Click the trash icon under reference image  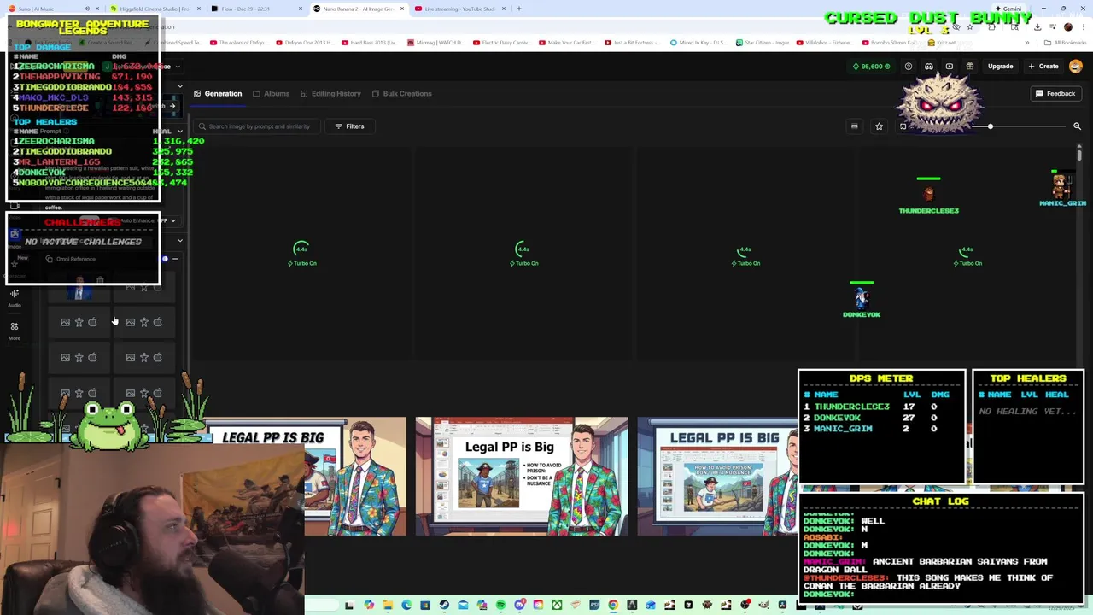tap(100, 279)
